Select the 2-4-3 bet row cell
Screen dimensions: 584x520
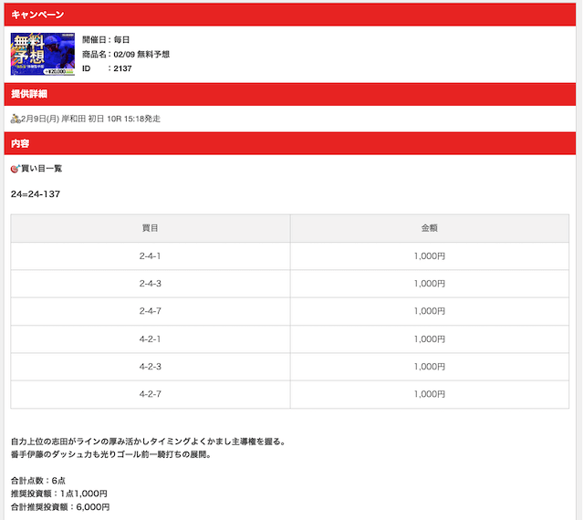(x=151, y=284)
